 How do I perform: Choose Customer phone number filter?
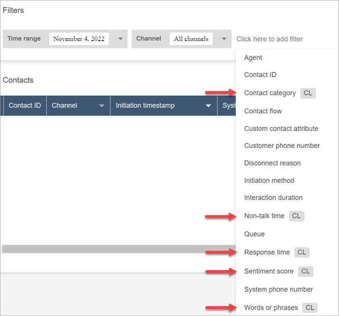(282, 146)
